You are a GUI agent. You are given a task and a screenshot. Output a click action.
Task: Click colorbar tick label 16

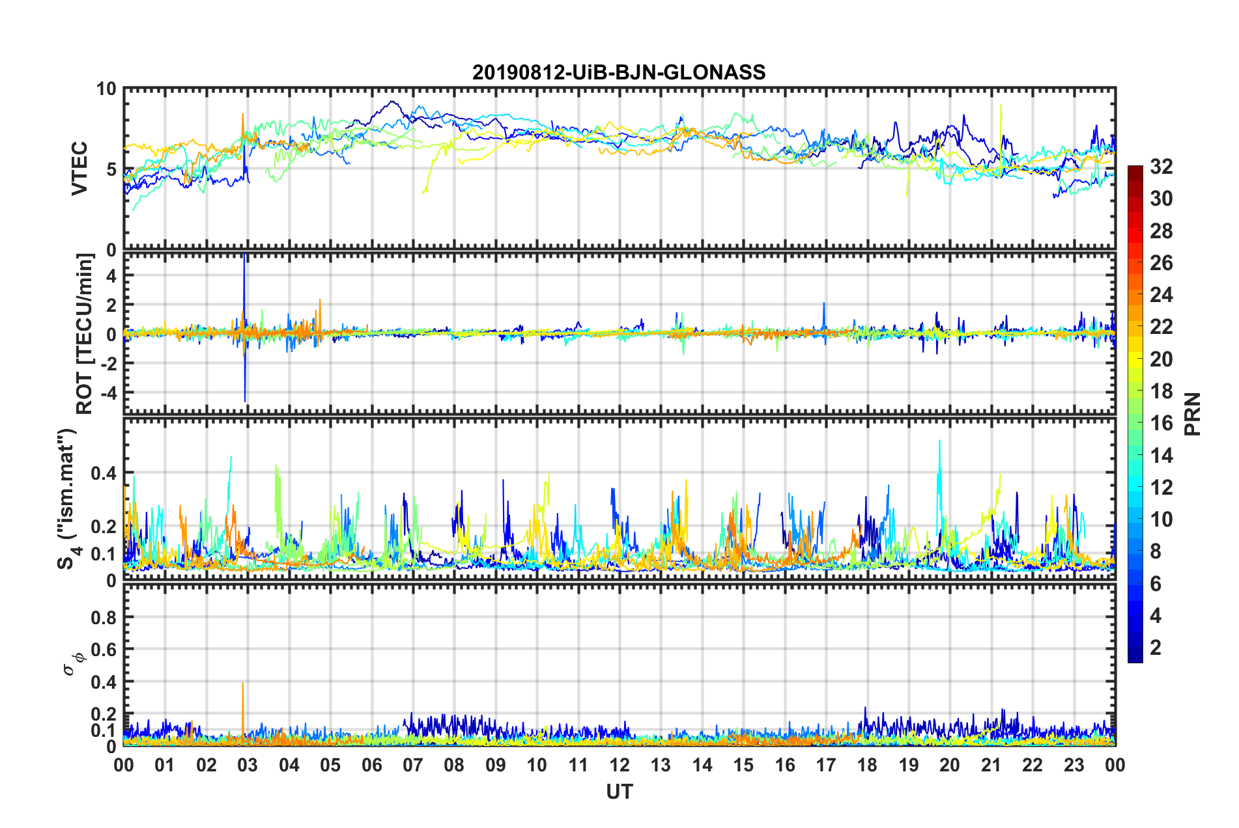pos(1161,423)
